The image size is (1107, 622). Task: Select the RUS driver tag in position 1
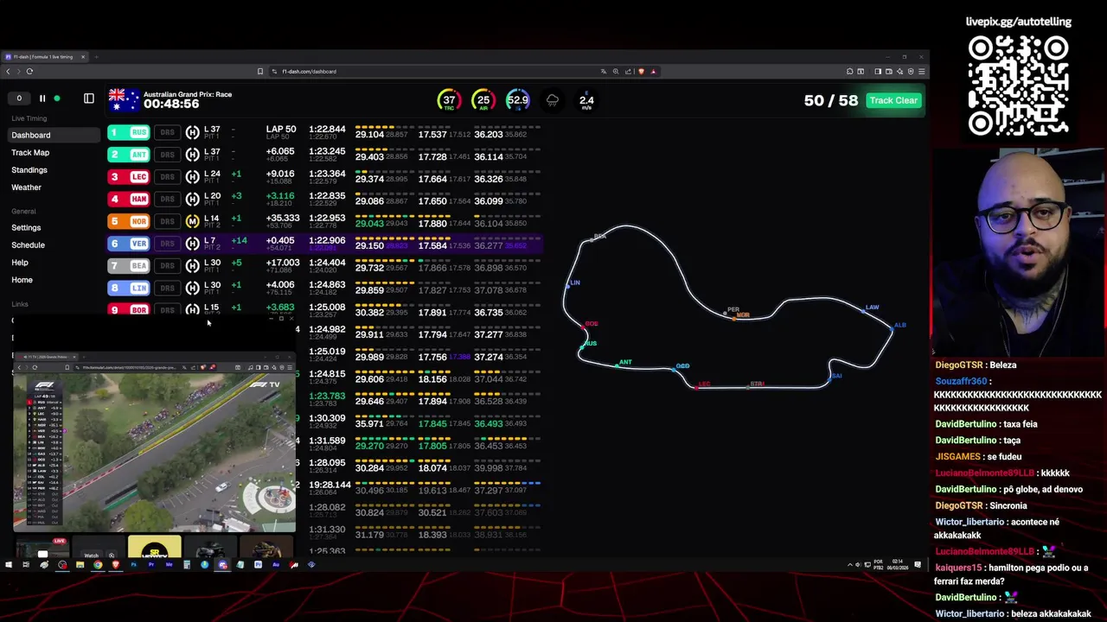point(129,132)
